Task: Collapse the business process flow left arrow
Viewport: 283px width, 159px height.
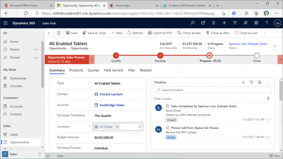Action: coord(92,60)
